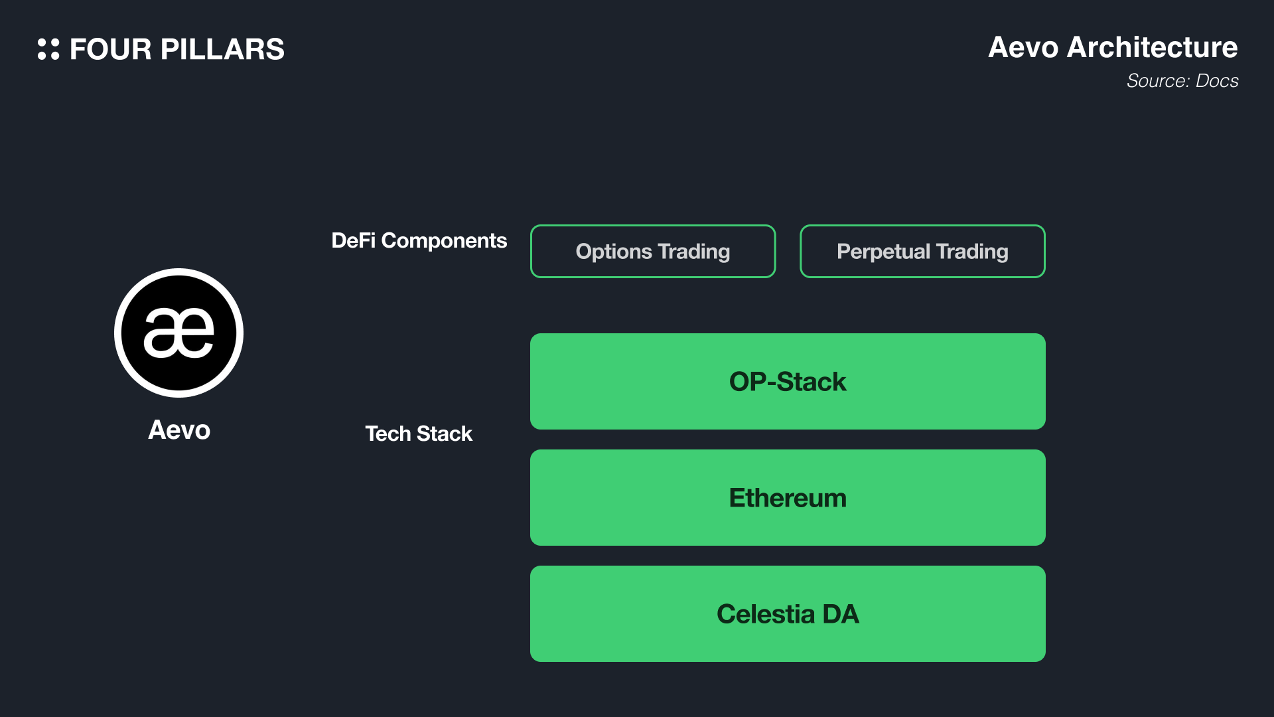
Task: Click the word Docs in source line
Action: pyautogui.click(x=1217, y=80)
